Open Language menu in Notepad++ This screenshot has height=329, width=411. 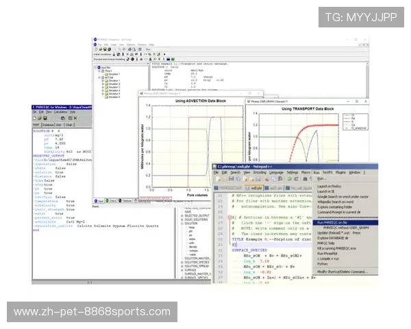(x=276, y=172)
